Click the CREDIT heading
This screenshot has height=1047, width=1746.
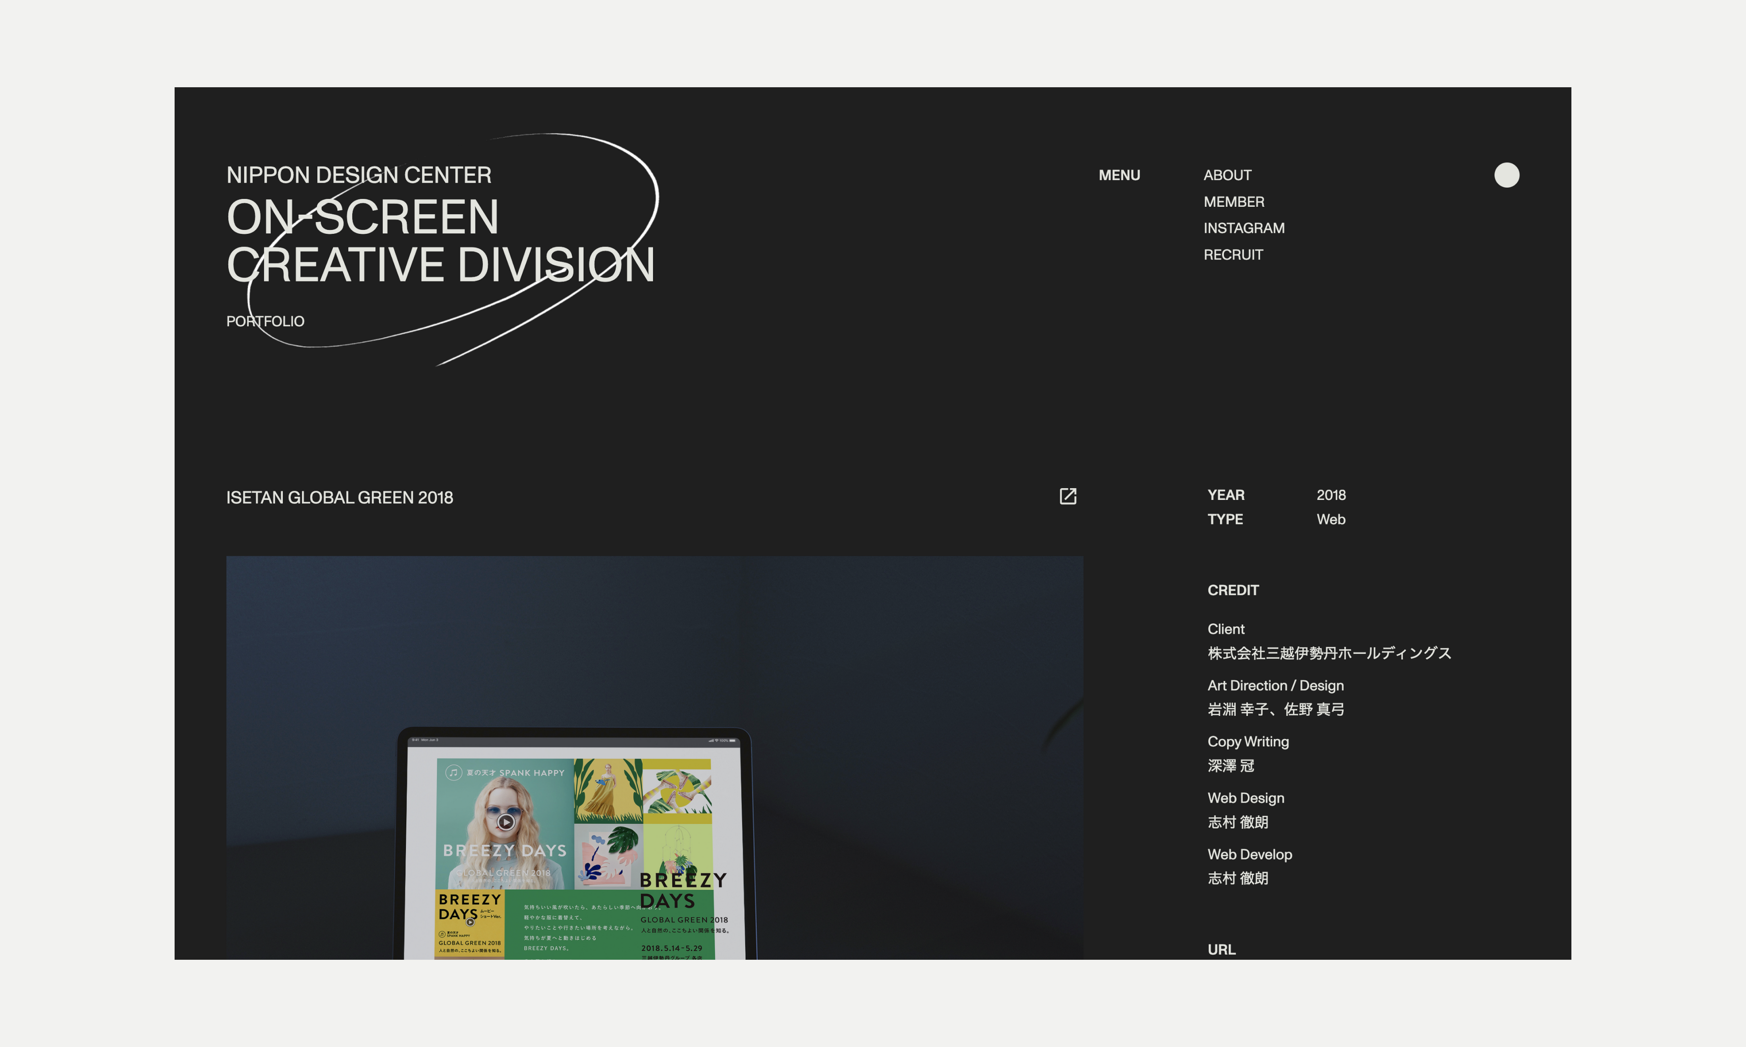click(1233, 590)
